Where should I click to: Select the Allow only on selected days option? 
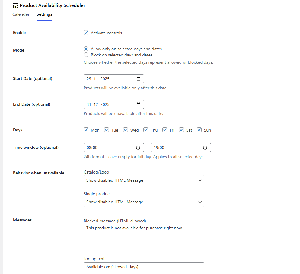(x=85, y=49)
